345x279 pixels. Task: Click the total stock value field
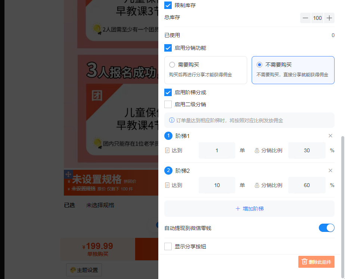coord(317,18)
